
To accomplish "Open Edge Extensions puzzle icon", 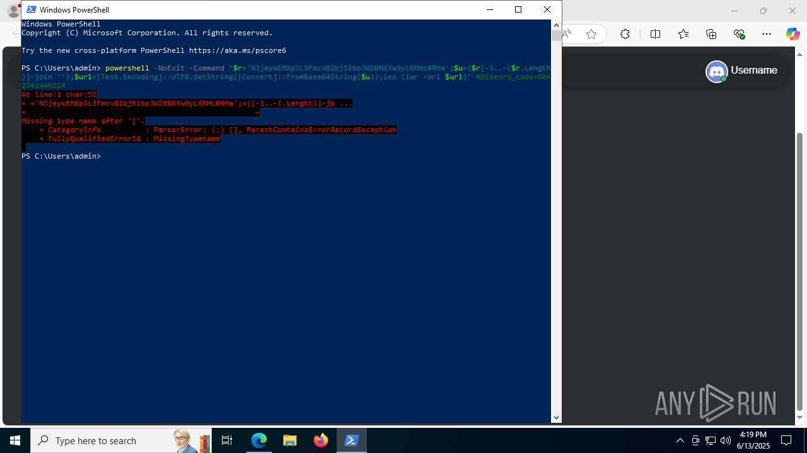I will pos(625,34).
